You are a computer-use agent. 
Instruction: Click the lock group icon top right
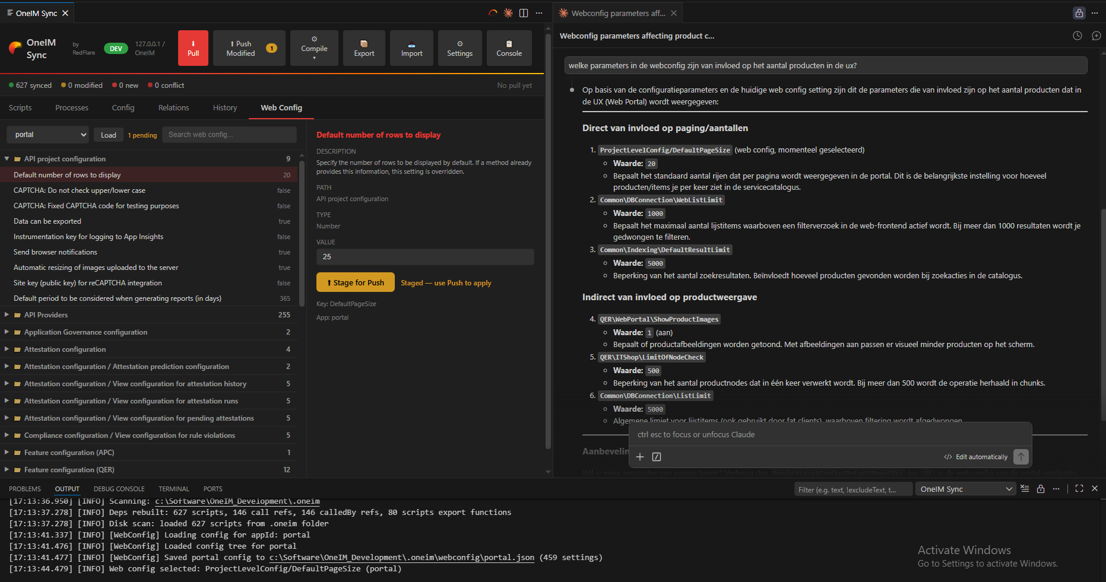[1079, 13]
